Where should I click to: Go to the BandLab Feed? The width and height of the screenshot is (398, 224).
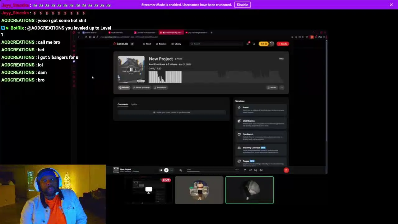[147, 44]
